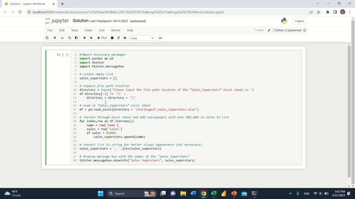
Task: Show hidden system tray icons chevron
Action: [291, 193]
